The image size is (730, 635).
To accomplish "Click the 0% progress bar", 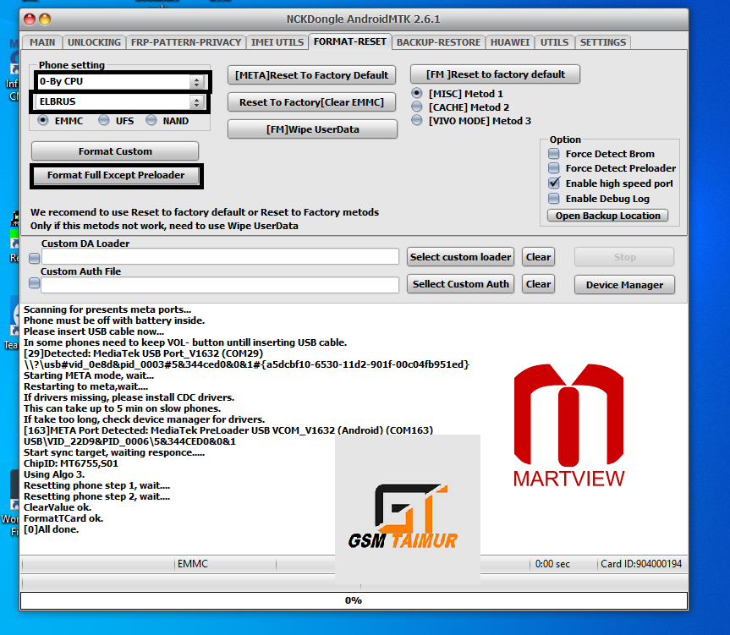I will point(354,600).
